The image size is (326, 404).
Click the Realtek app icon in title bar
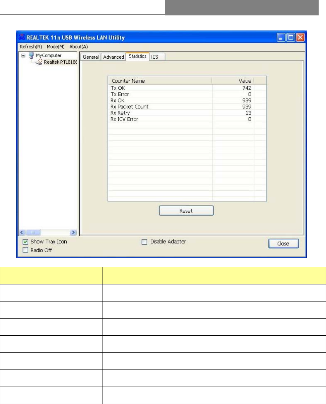[x=22, y=38]
